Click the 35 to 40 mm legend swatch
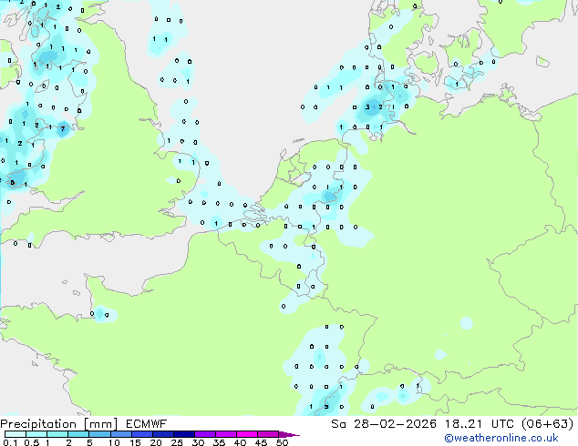Image resolution: width=578 pixels, height=446 pixels. [x=226, y=434]
